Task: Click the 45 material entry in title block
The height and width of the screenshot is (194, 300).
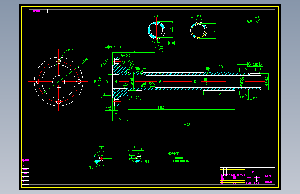Action: [x=253, y=172]
